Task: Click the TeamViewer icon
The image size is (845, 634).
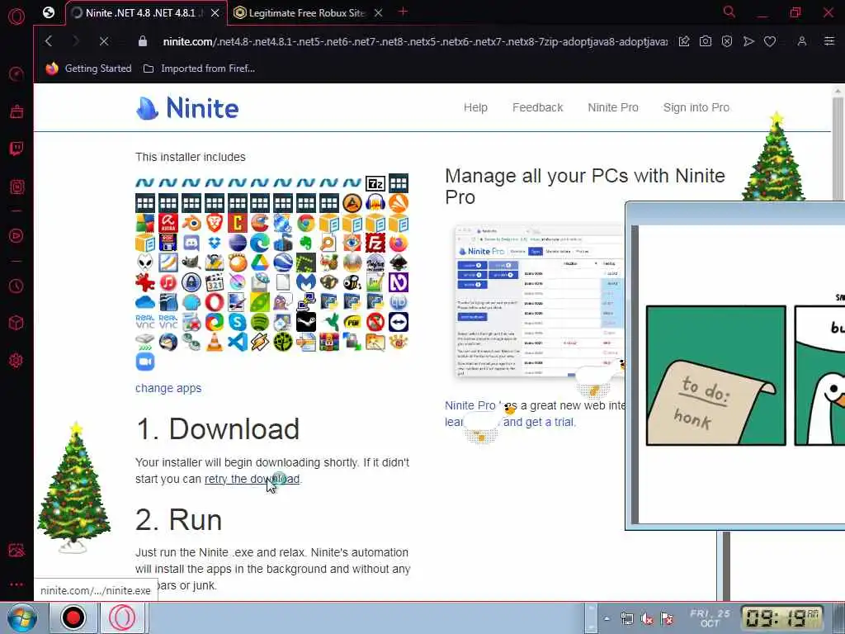Action: click(x=399, y=323)
